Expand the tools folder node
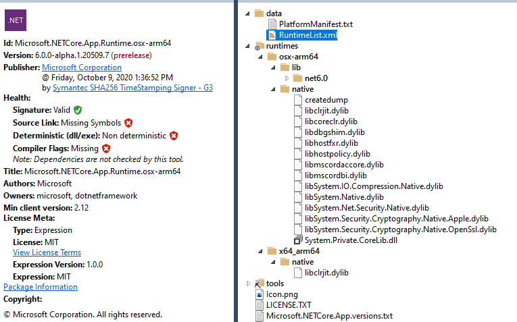Image resolution: width=517 pixels, height=322 pixels. pyautogui.click(x=248, y=284)
